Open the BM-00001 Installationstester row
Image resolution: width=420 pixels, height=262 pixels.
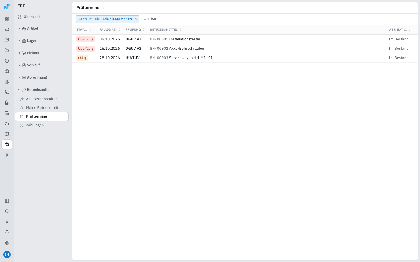[x=245, y=39]
